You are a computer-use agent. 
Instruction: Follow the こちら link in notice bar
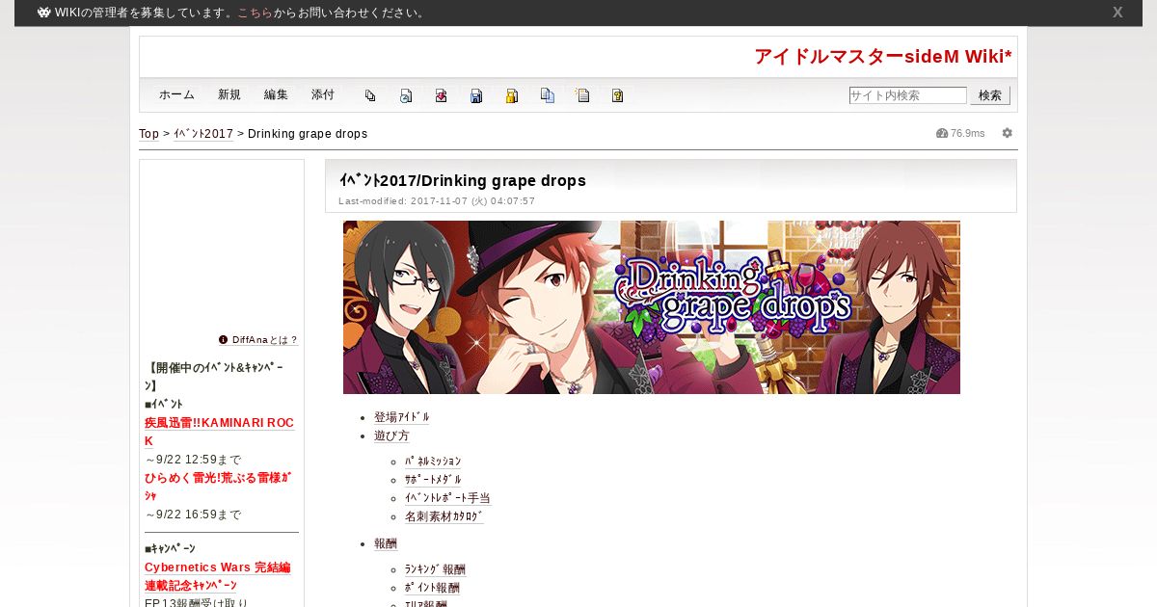(x=254, y=13)
